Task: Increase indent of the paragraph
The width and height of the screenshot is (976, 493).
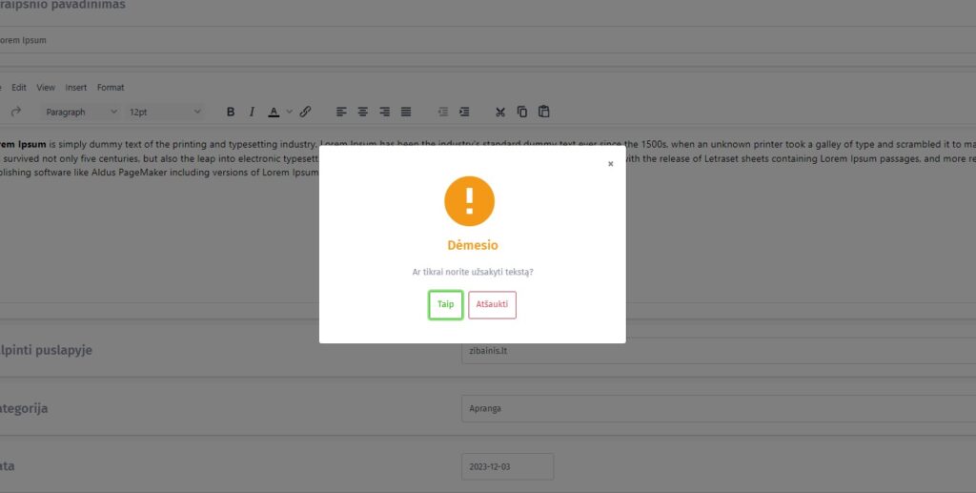Action: tap(464, 112)
